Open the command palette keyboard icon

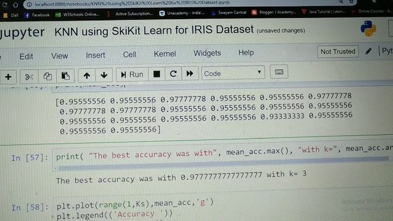pyautogui.click(x=279, y=72)
